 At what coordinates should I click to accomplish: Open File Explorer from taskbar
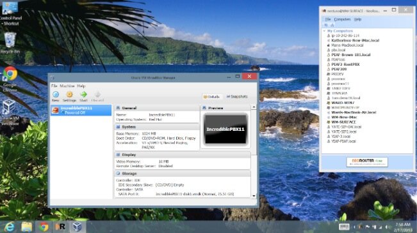click(x=27, y=227)
